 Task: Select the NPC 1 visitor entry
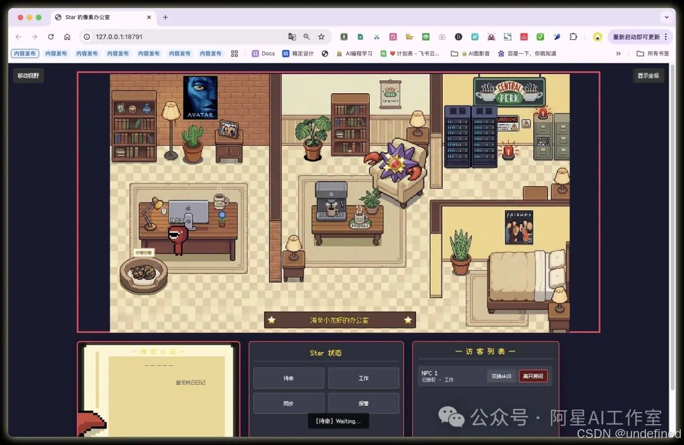pyautogui.click(x=485, y=376)
